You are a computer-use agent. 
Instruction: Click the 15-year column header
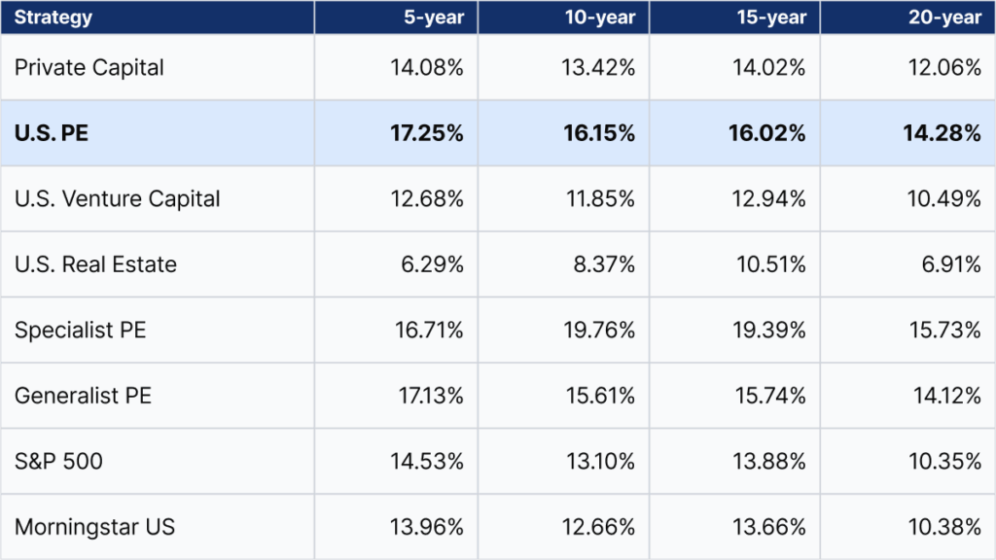(769, 17)
